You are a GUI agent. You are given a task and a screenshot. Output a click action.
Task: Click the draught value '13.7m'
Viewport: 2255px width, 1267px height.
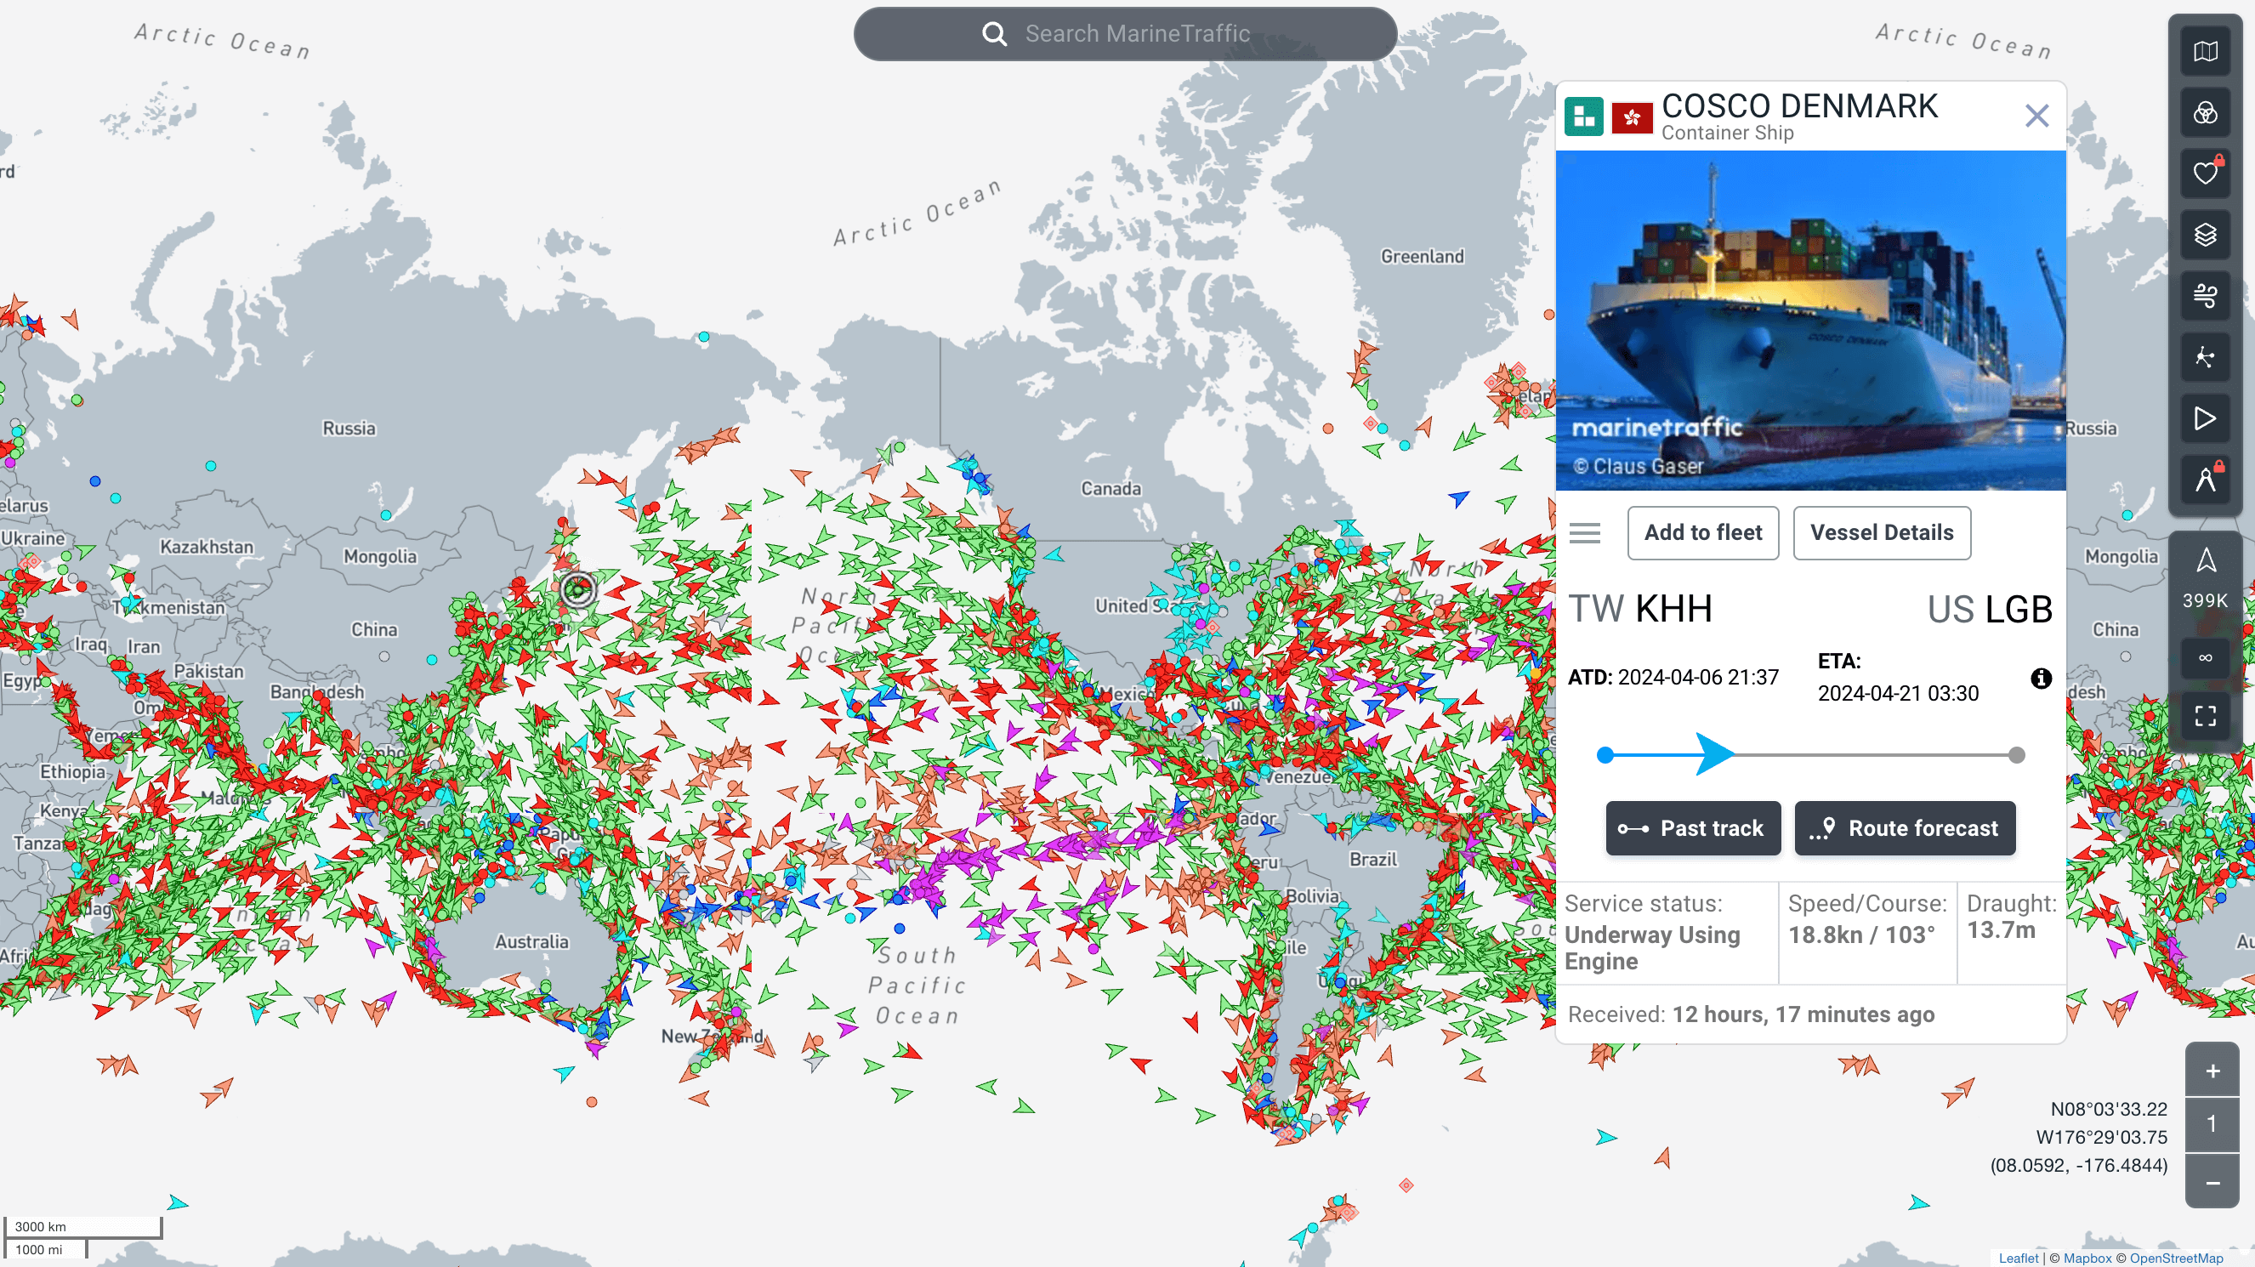(x=2000, y=929)
